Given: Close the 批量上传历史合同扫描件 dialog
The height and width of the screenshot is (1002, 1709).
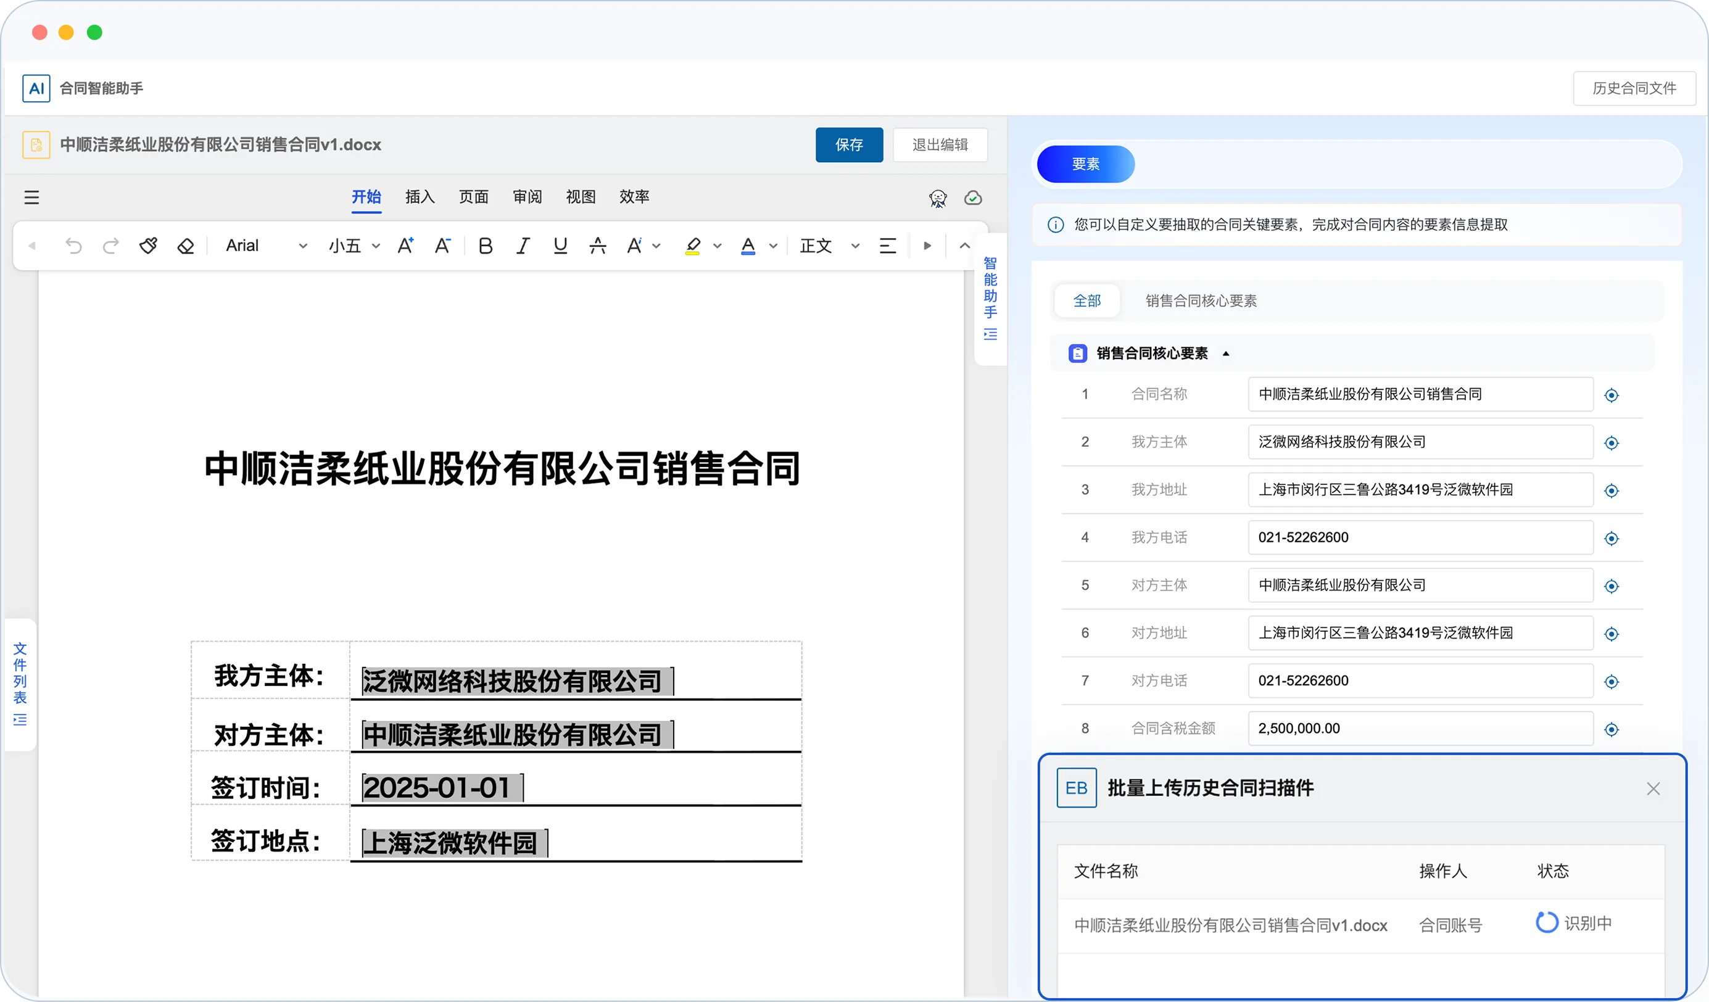Looking at the screenshot, I should click(1653, 789).
